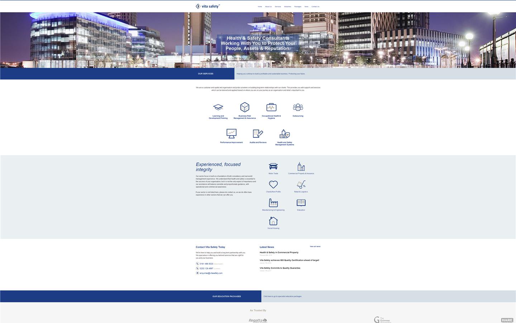The width and height of the screenshot is (516, 323).
Task: Click the Motor Trade car icon
Action: [x=273, y=166]
